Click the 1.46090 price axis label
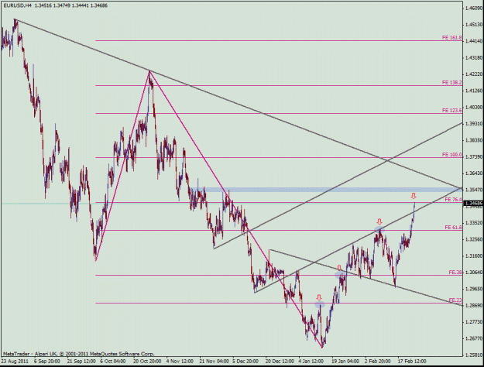The width and height of the screenshot is (484, 367). tap(474, 8)
